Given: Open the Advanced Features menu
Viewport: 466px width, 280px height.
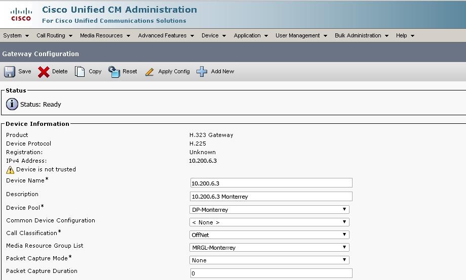Looking at the screenshot, I should pyautogui.click(x=166, y=35).
